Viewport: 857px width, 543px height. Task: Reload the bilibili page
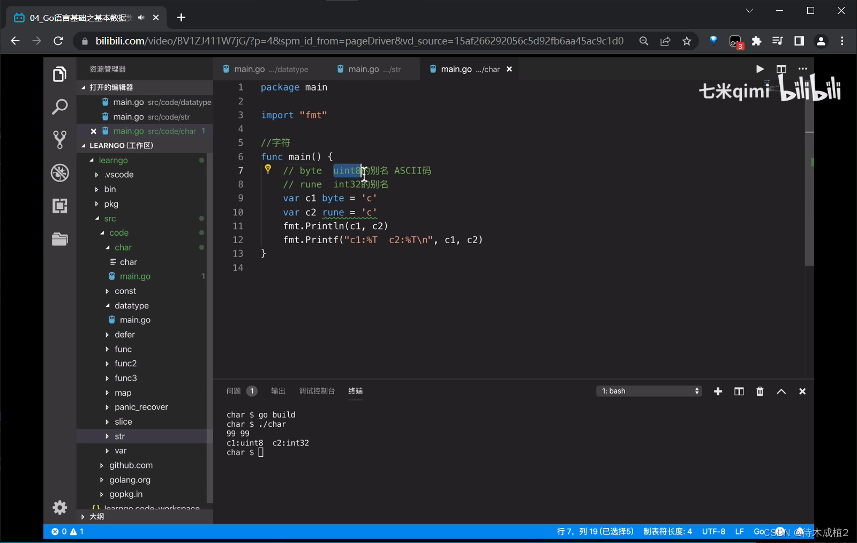[x=58, y=41]
